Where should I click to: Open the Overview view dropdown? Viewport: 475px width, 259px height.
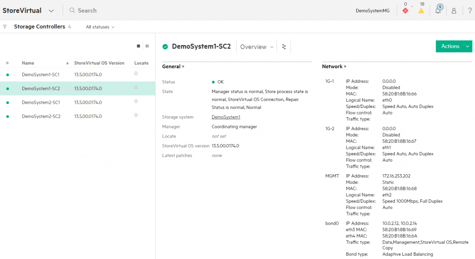pos(257,47)
